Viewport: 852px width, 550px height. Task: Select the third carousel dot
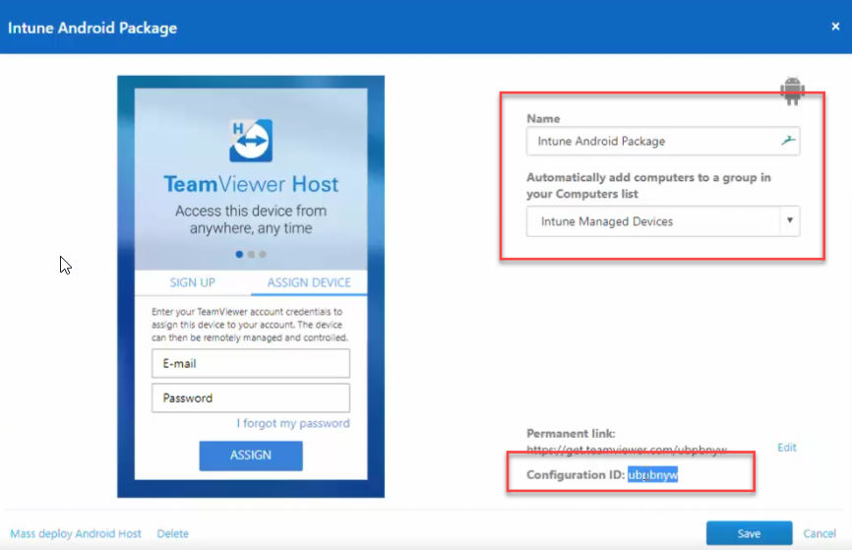tap(263, 254)
